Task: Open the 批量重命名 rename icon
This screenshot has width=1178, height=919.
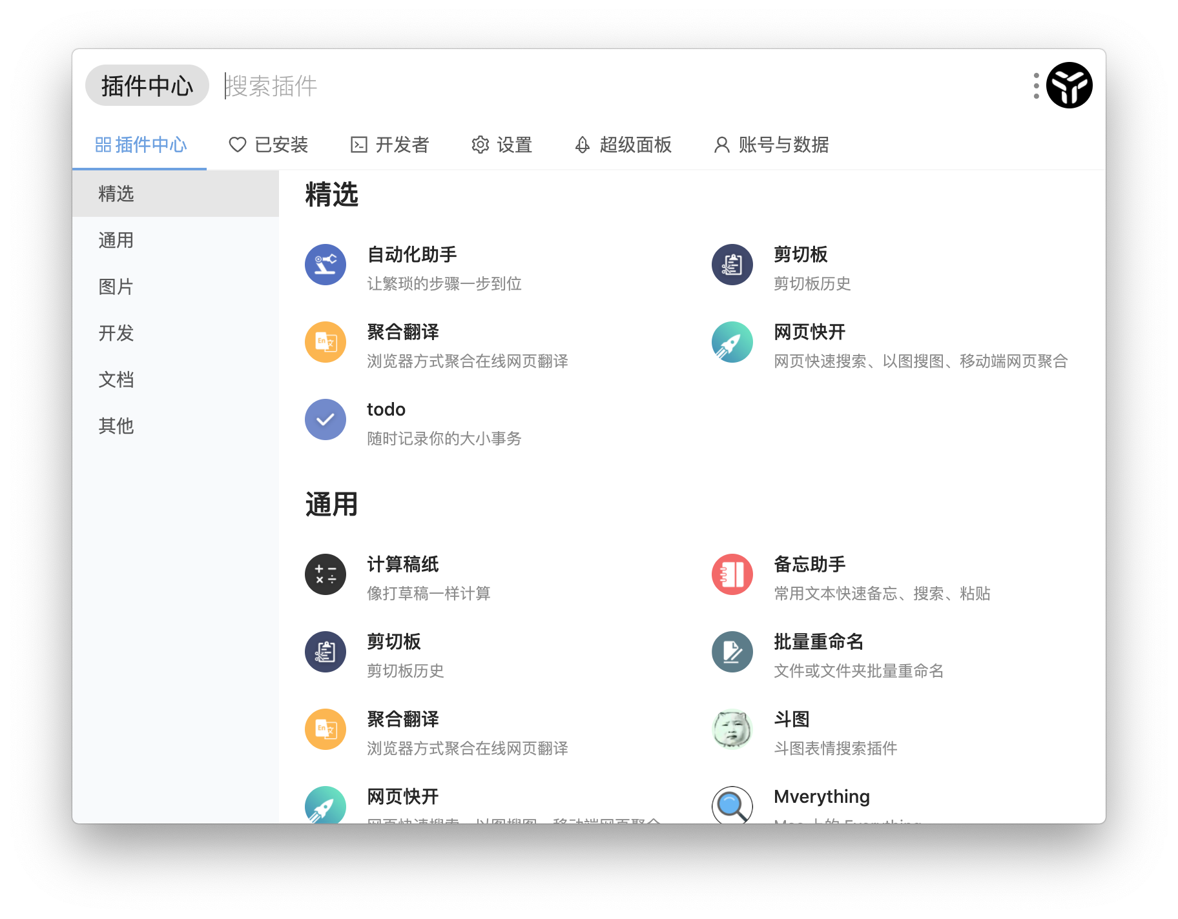Action: pyautogui.click(x=732, y=652)
